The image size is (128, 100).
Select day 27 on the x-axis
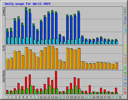click(105, 97)
